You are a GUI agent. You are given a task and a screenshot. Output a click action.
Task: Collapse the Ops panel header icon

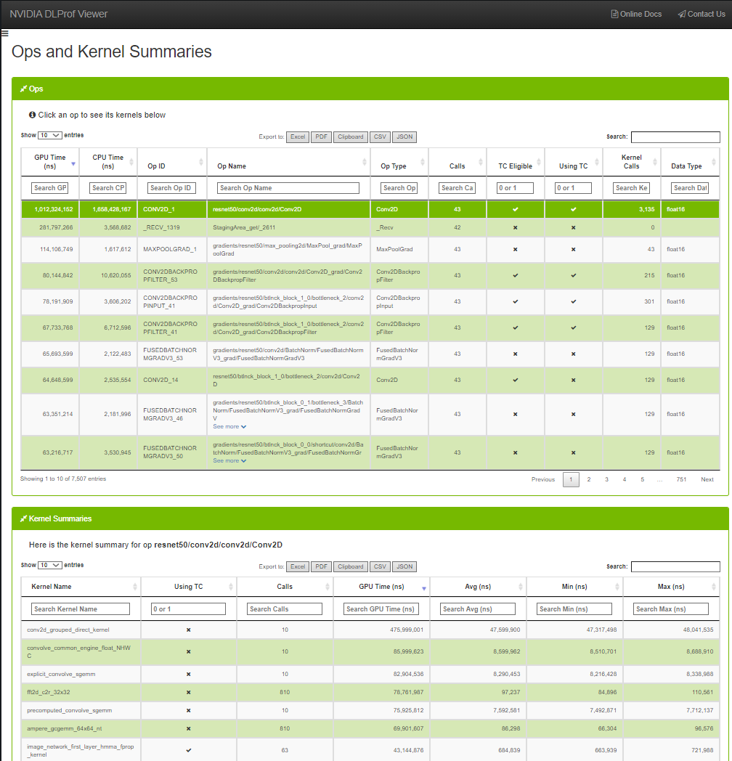click(23, 89)
